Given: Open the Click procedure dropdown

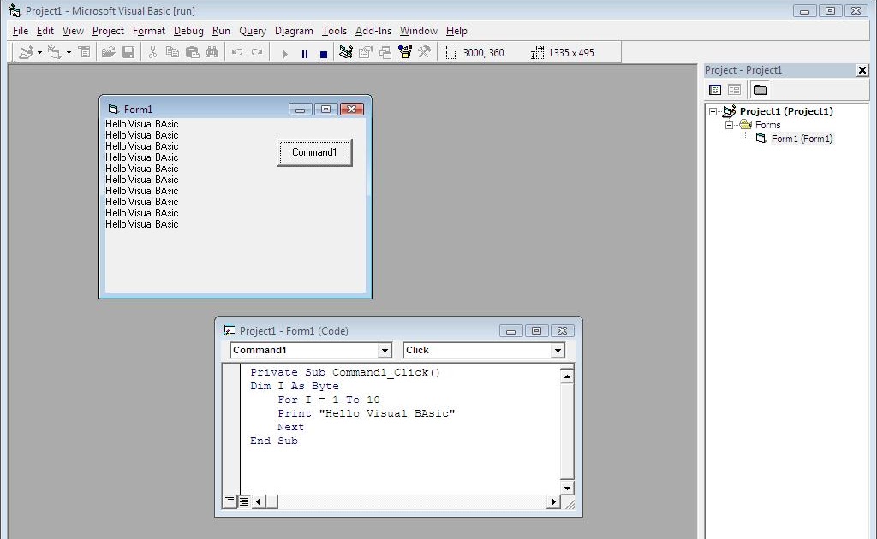Looking at the screenshot, I should [557, 350].
